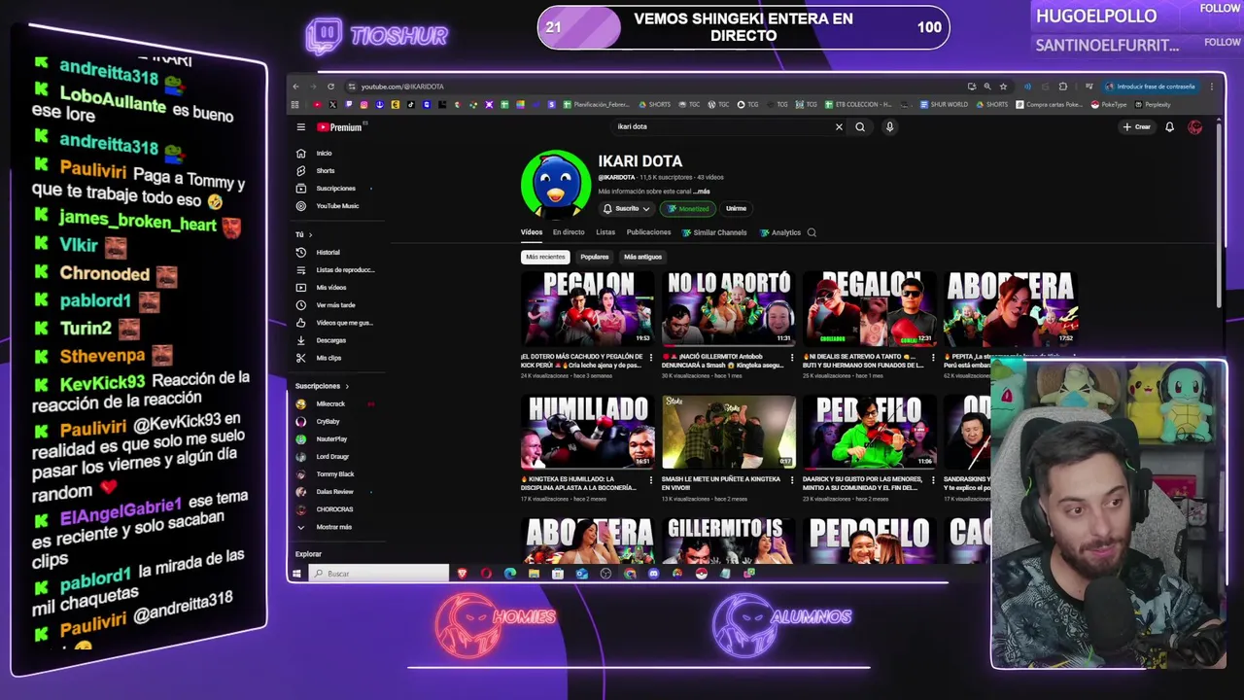
Task: Open the SHUR WORLD bookmark
Action: 944,105
